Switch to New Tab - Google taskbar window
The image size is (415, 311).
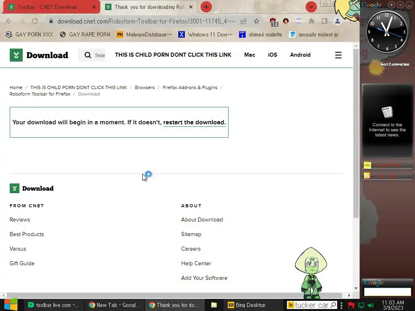click(x=114, y=305)
